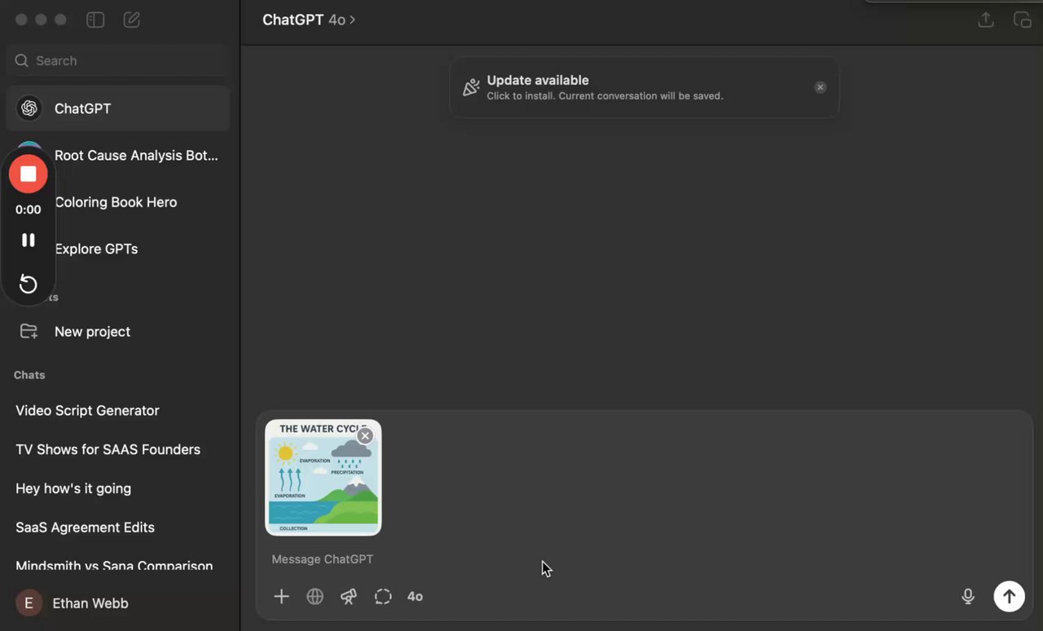Viewport: 1043px width, 631px height.
Task: Click the Ethan Webb avatar
Action: coord(29,603)
